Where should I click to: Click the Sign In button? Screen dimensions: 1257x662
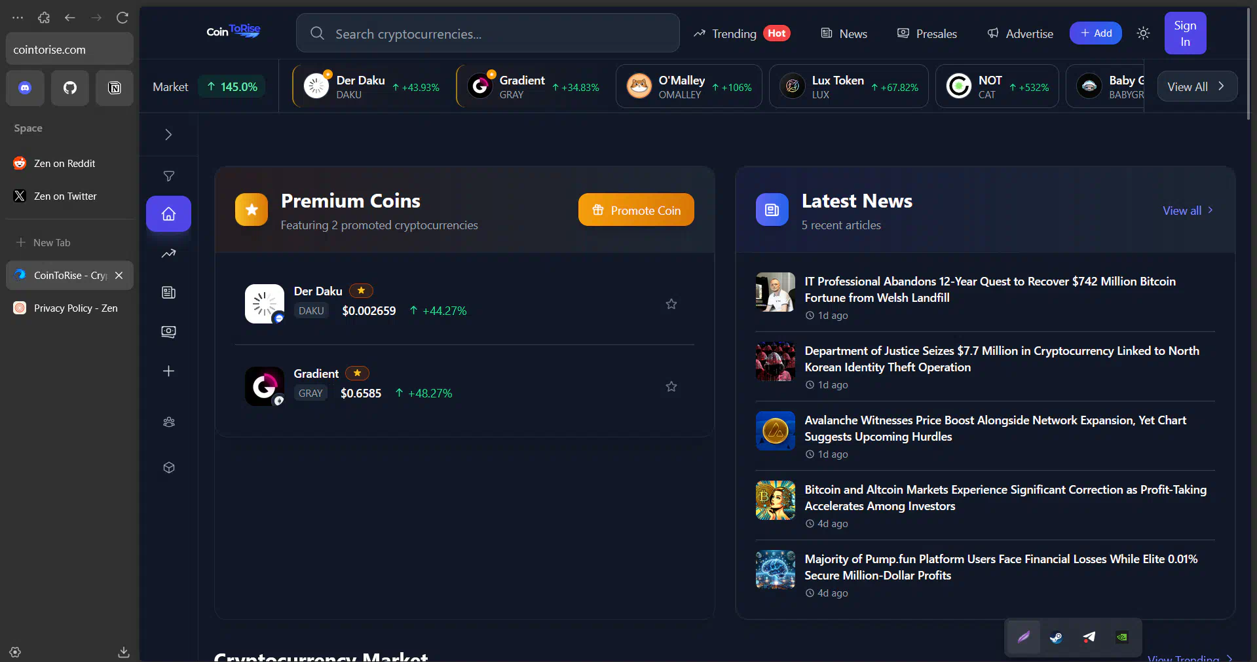pos(1184,33)
